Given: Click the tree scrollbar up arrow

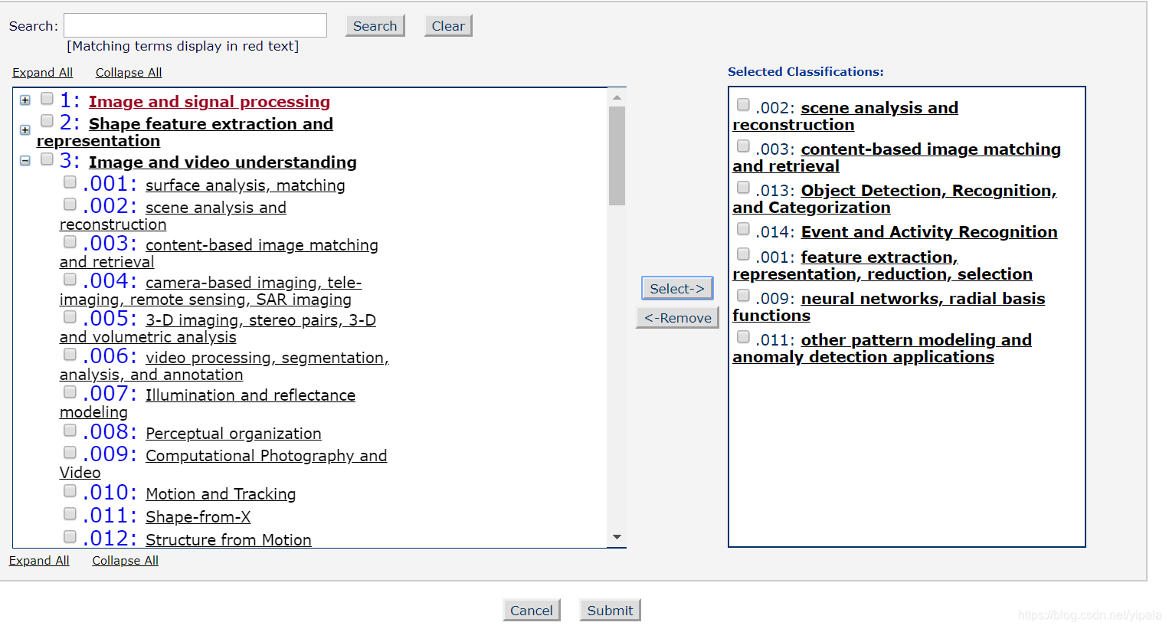Looking at the screenshot, I should (x=617, y=97).
